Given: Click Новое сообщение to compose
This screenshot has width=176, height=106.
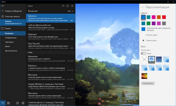Looking at the screenshot, I should pyautogui.click(x=13, y=11).
